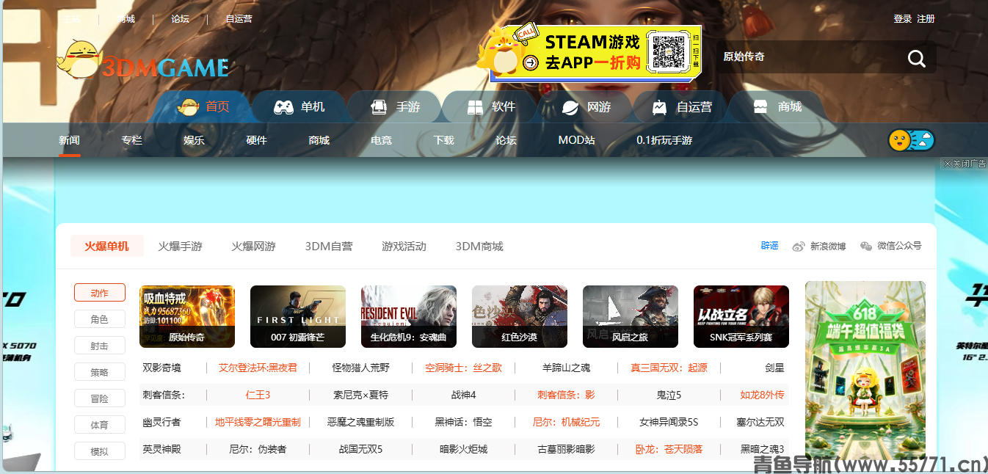Viewport: 988px width, 474px height.
Task: Click the 仁王3 game link
Action: (258, 395)
